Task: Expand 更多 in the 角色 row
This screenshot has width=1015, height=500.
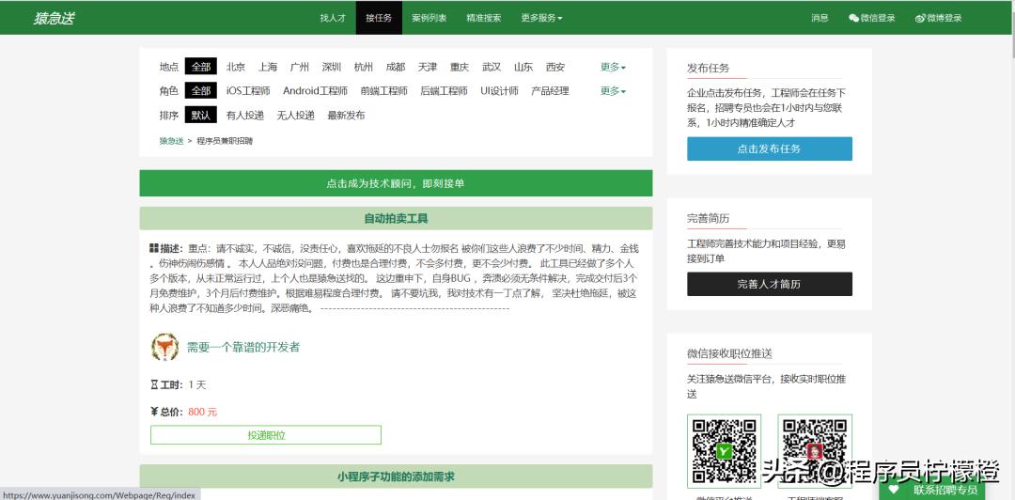Action: click(613, 90)
